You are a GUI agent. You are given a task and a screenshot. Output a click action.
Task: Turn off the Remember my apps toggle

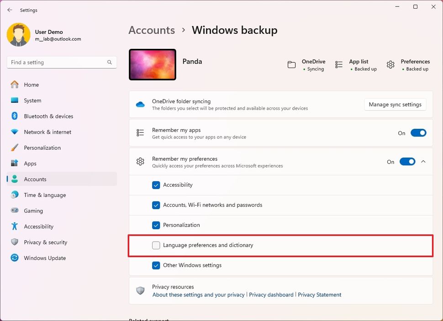[x=418, y=133]
